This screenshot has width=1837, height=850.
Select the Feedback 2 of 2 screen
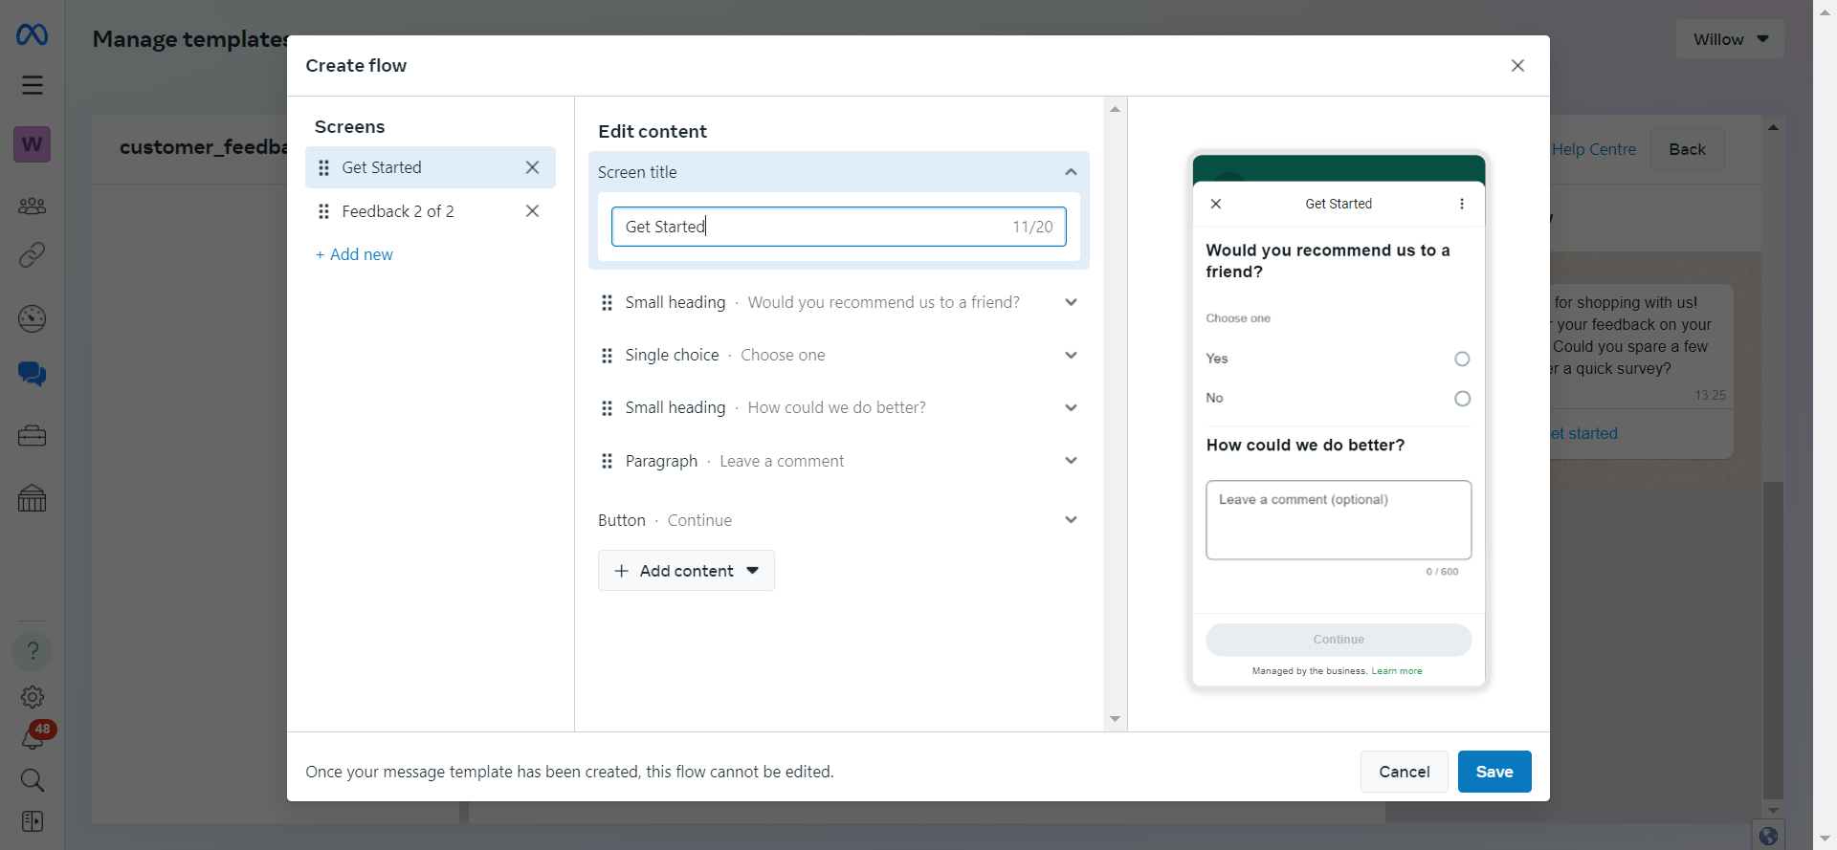tap(430, 211)
